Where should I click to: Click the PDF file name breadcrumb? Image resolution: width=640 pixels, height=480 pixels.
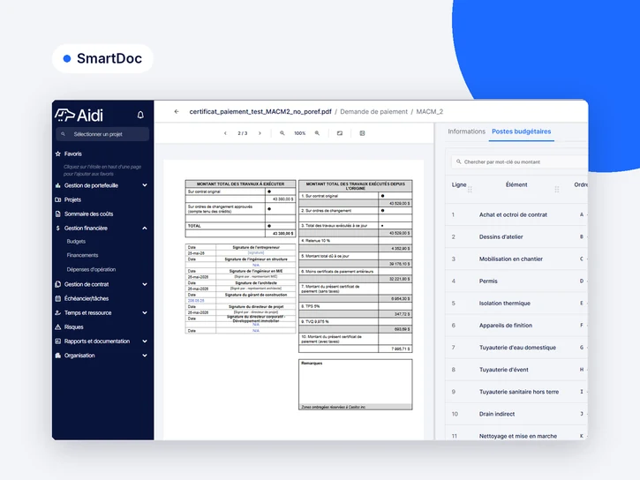coord(260,112)
